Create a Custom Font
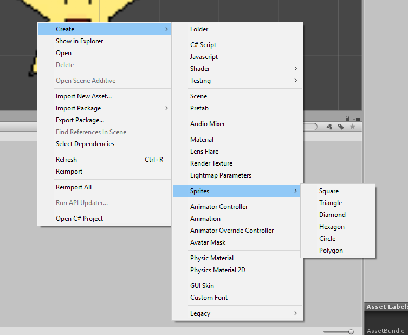Screen dimensions: 408x335 (x=237, y=298)
